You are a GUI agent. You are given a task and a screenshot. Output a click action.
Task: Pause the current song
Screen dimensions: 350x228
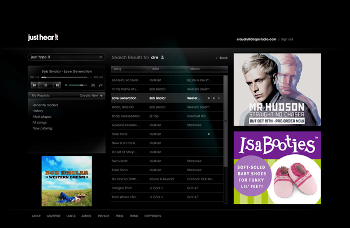pyautogui.click(x=46, y=85)
